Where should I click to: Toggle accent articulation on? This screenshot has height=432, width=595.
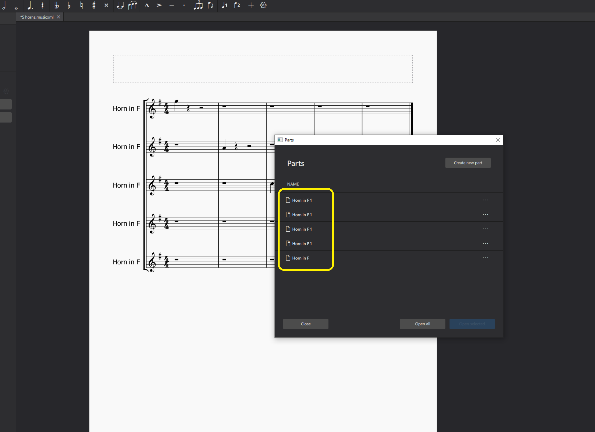[159, 5]
